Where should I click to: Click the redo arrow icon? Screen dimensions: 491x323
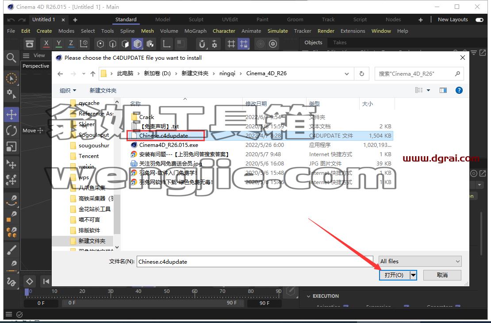pyautogui.click(x=22, y=20)
